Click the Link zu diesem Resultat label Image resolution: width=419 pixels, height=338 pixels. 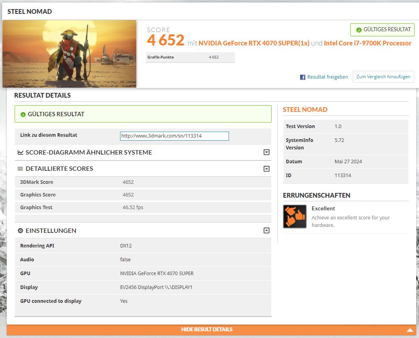tap(49, 135)
